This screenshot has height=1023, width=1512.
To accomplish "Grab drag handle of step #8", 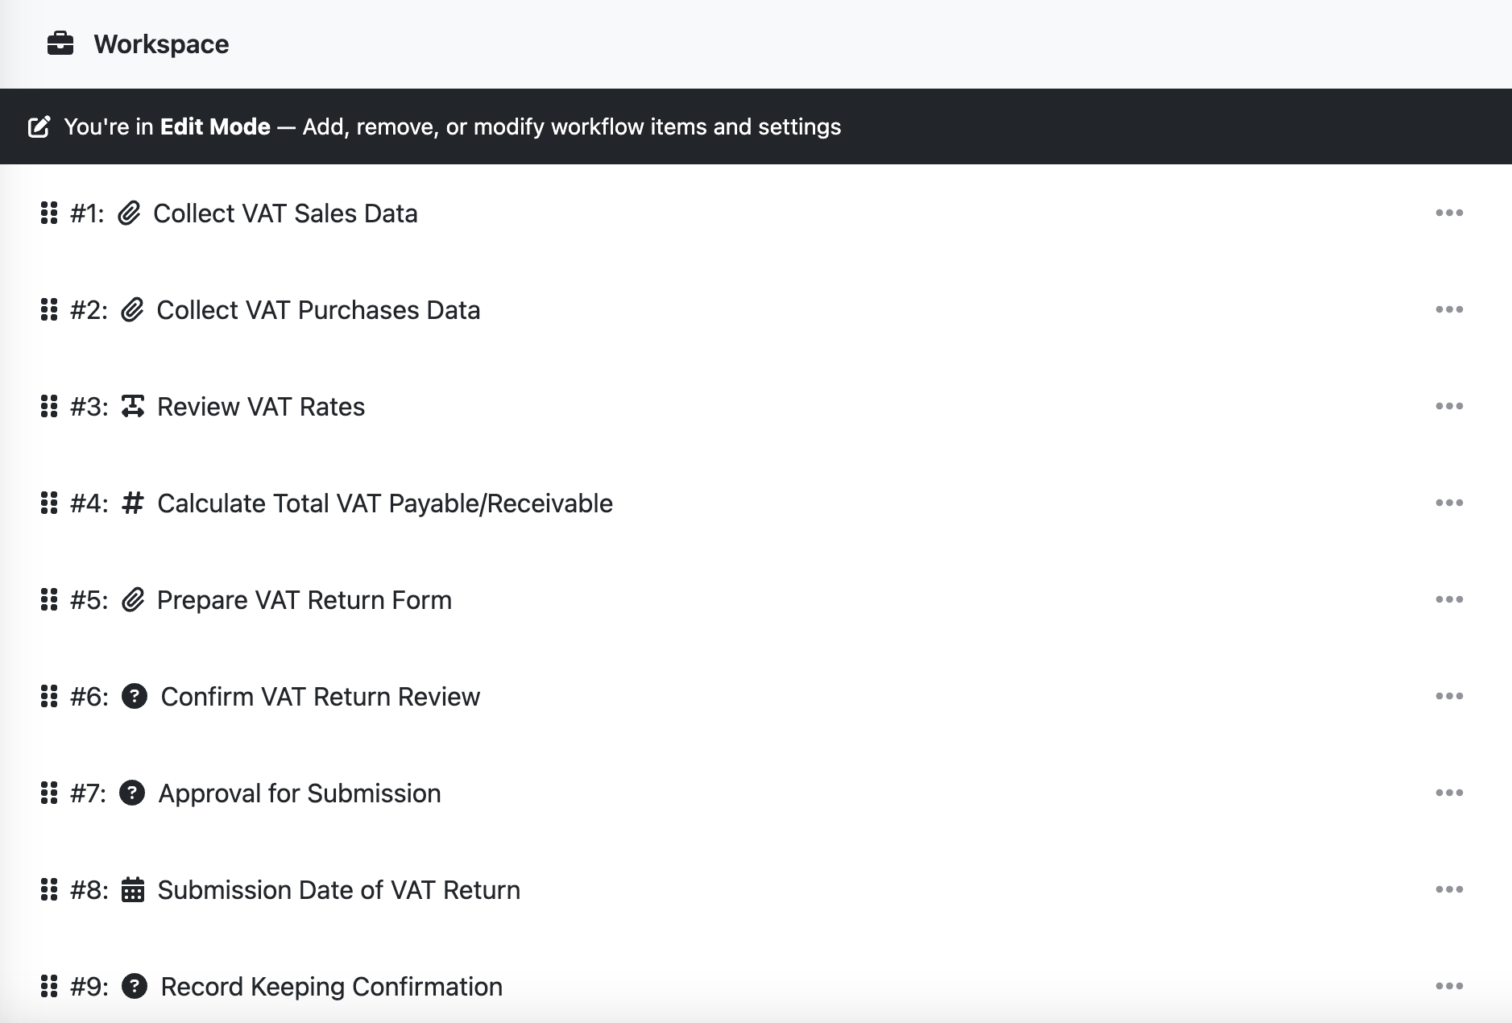I will pos(49,889).
